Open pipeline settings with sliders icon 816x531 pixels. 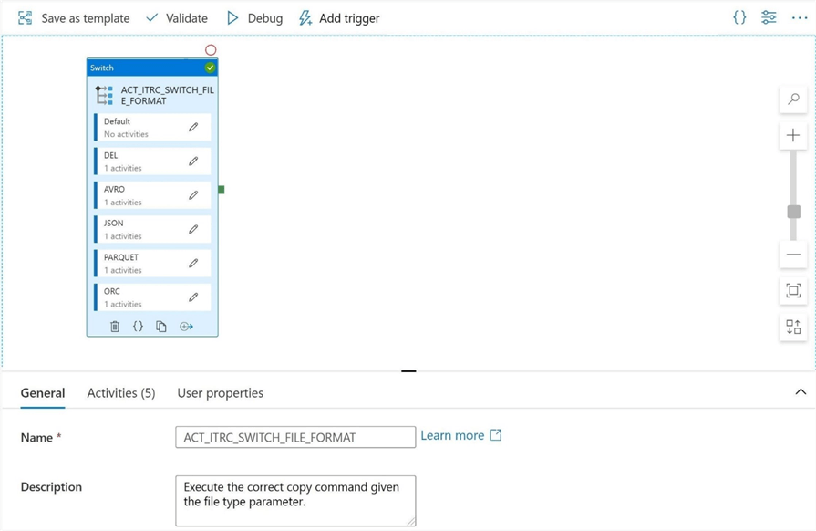(769, 16)
